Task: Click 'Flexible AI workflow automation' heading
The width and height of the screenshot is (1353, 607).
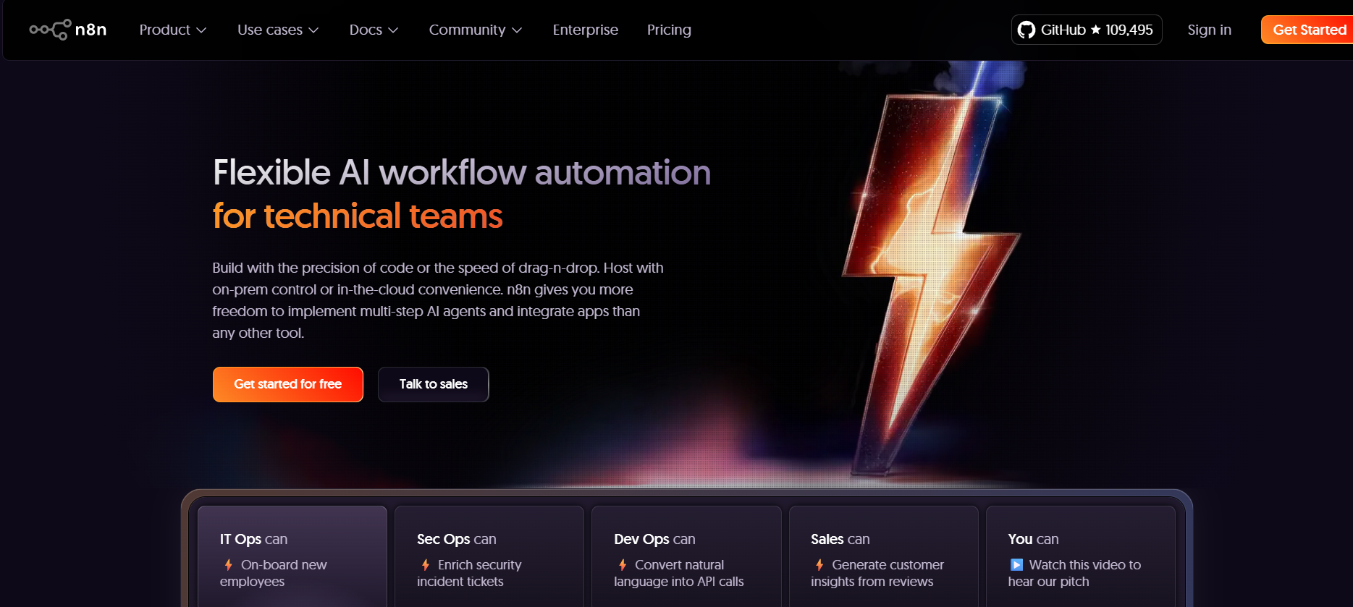Action: point(462,173)
